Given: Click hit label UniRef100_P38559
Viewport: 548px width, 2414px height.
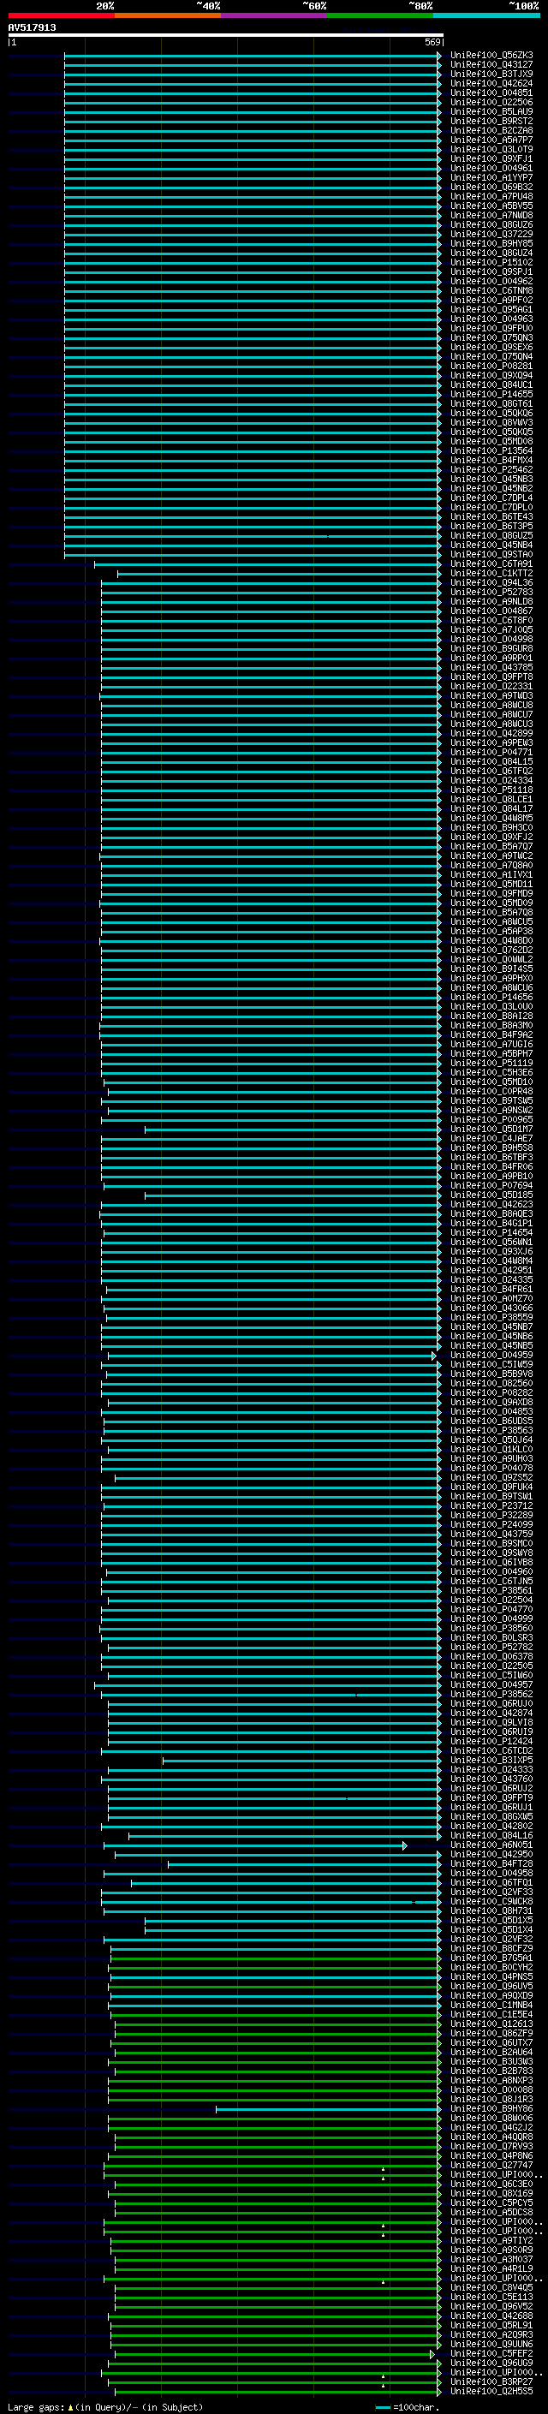Looking at the screenshot, I should pos(491,1318).
